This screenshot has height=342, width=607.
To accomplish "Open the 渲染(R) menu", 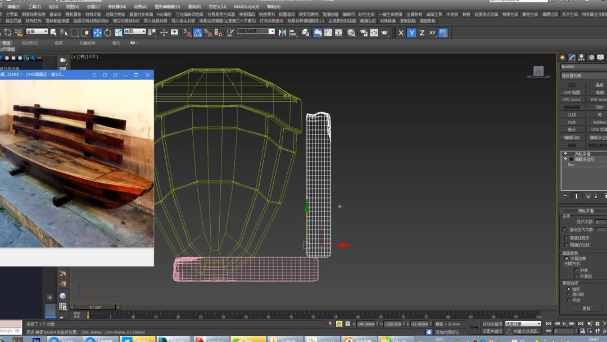I will tap(194, 7).
